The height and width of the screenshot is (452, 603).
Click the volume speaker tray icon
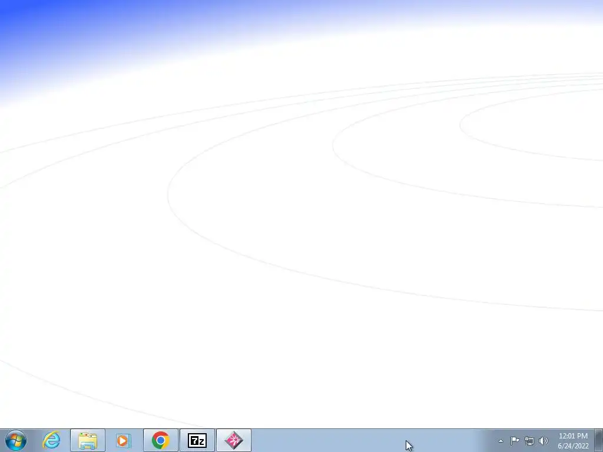point(544,441)
